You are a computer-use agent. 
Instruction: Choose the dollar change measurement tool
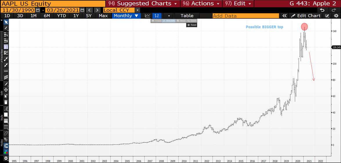click(6, 41)
